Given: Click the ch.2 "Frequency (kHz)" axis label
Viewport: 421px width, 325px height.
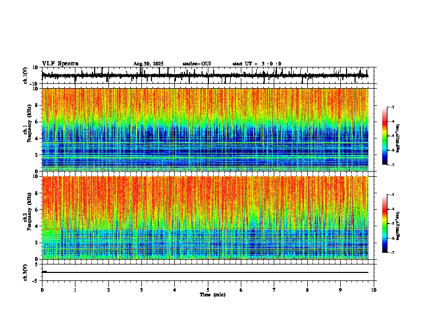Looking at the screenshot, I should point(29,211).
